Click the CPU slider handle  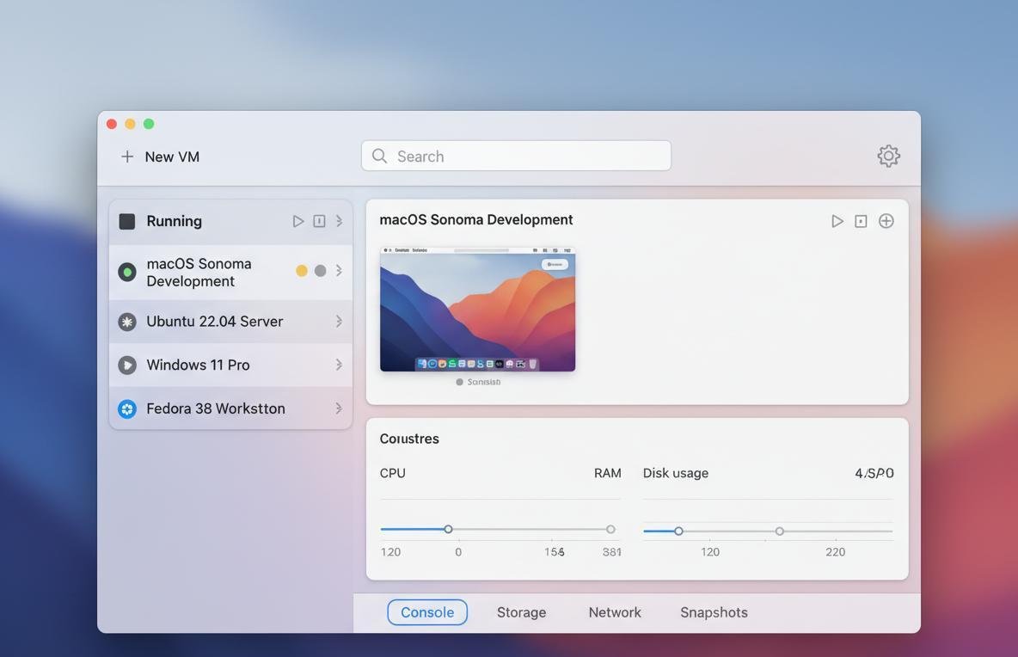click(x=448, y=529)
